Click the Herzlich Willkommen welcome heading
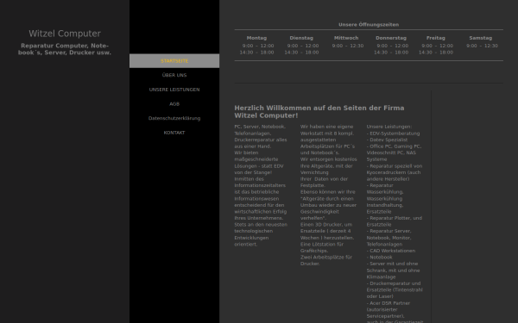This screenshot has width=518, height=323. tap(319, 112)
